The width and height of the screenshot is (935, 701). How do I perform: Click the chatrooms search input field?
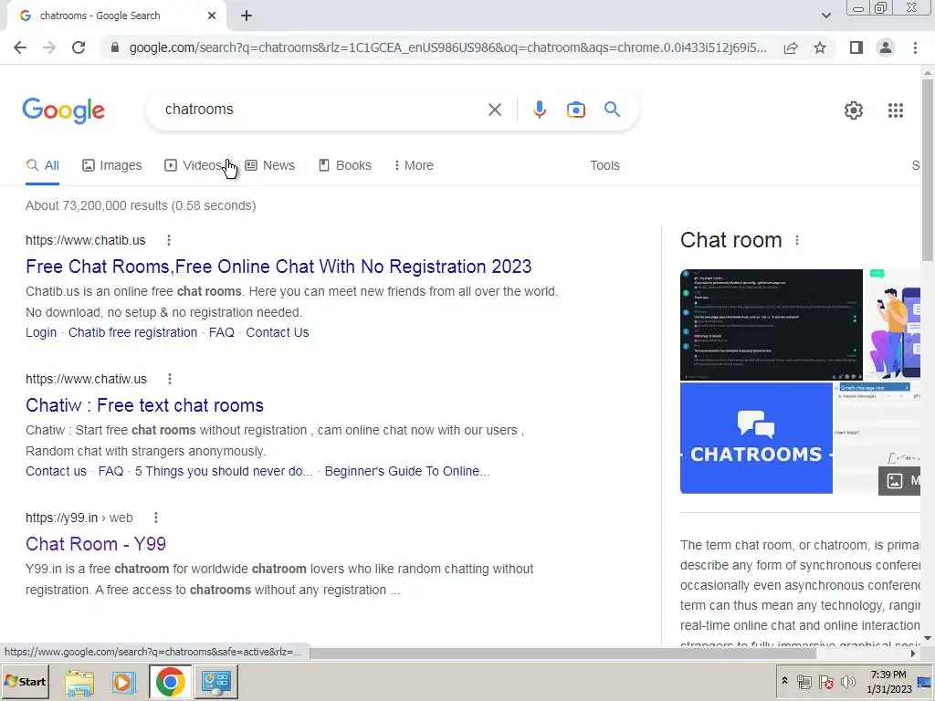(x=322, y=110)
